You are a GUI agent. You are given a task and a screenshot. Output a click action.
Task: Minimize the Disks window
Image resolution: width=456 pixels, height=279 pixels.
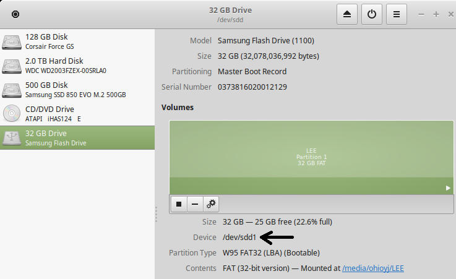pos(421,14)
